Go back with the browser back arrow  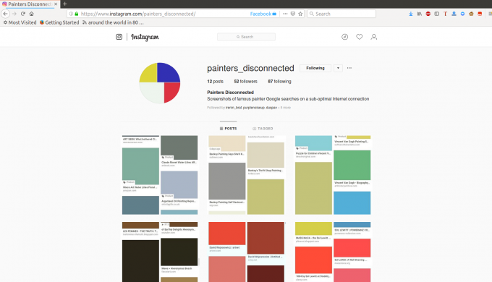tap(5, 14)
